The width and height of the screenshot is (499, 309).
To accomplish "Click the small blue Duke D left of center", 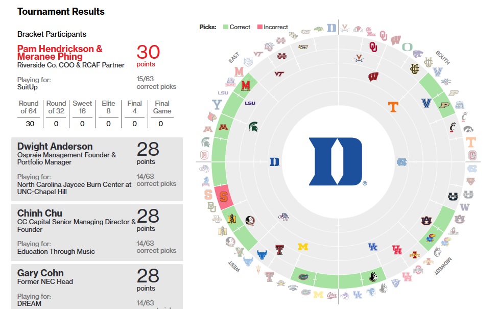I will (x=274, y=162).
